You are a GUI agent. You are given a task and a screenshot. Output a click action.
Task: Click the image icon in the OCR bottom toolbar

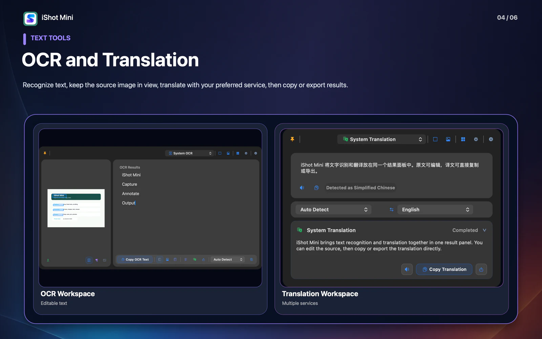167,259
